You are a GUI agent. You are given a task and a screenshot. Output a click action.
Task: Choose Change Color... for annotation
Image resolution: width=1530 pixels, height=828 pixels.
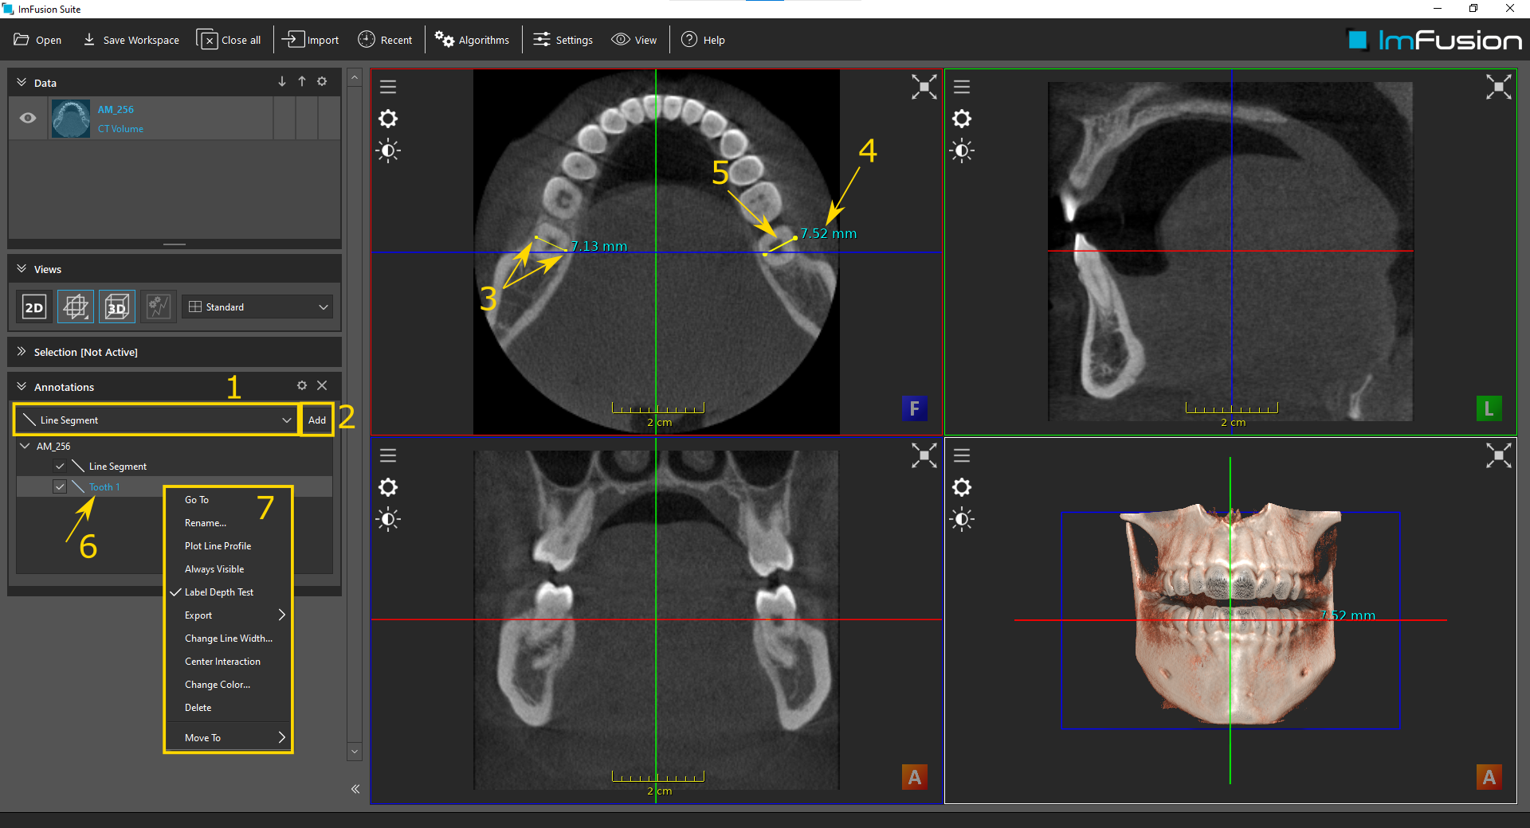click(x=227, y=685)
